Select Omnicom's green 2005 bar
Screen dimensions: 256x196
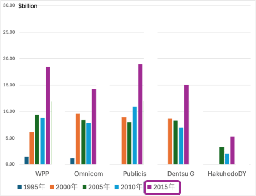coord(83,142)
